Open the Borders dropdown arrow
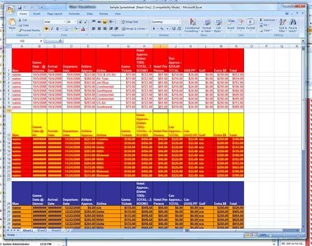 coord(70,29)
